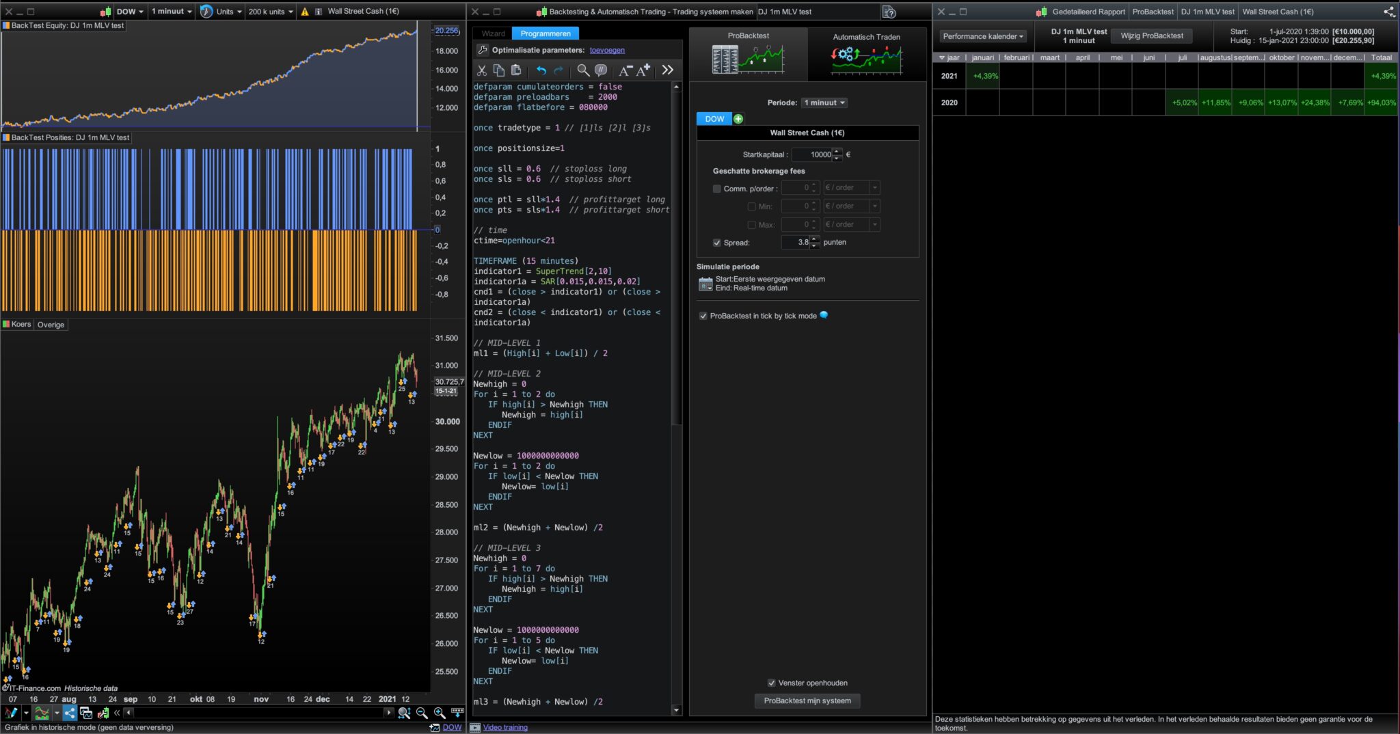Click the comment toggle speech bubble icon
Viewport: 1400px width, 734px height.
coord(601,70)
